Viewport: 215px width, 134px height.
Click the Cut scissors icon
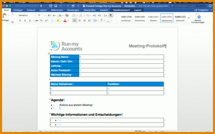coord(13,14)
